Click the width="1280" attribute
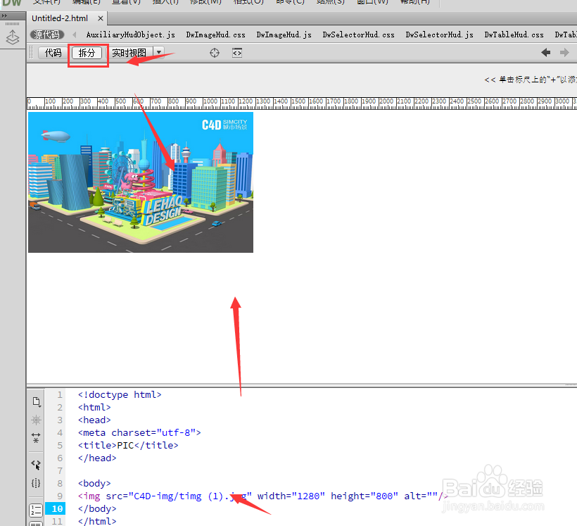Screen dimensions: 577x526 coord(291,496)
